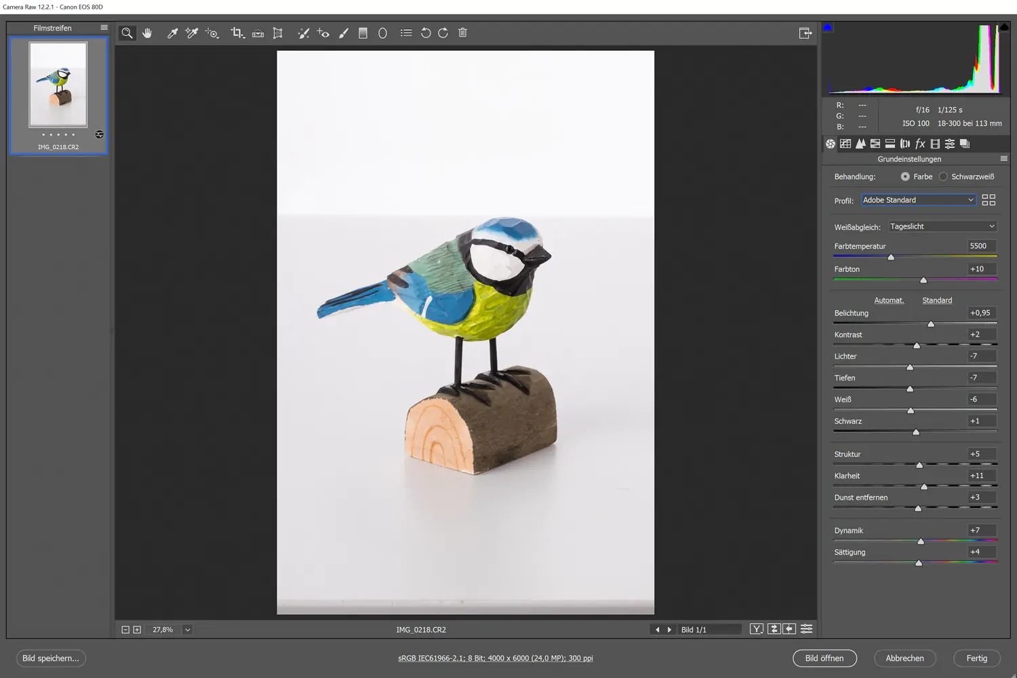The height and width of the screenshot is (678, 1017).
Task: Select the Farbe radio button
Action: tap(905, 176)
